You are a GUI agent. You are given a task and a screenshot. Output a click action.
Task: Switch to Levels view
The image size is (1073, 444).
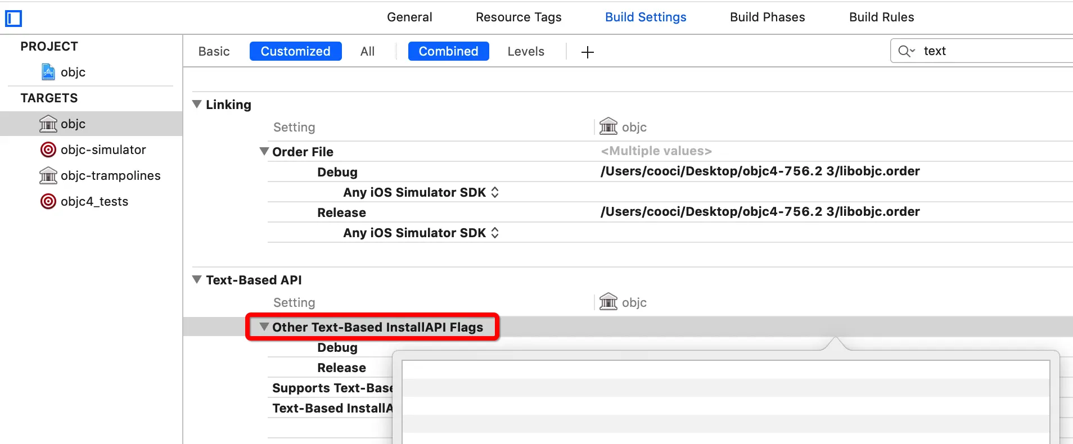[525, 51]
